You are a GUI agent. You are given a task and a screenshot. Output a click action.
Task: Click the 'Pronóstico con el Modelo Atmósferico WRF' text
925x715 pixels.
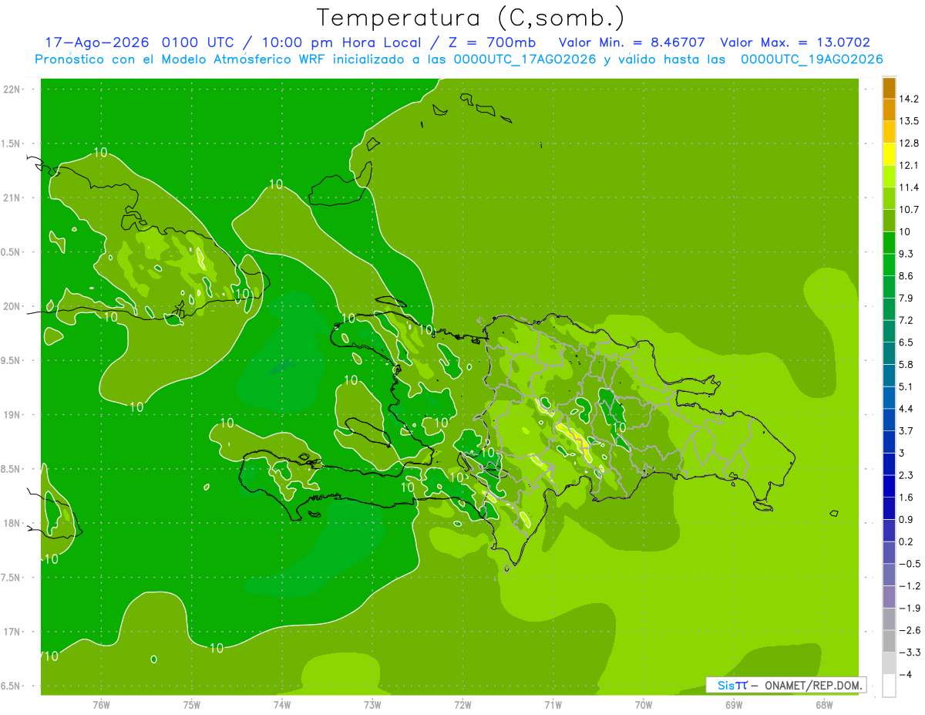(183, 59)
